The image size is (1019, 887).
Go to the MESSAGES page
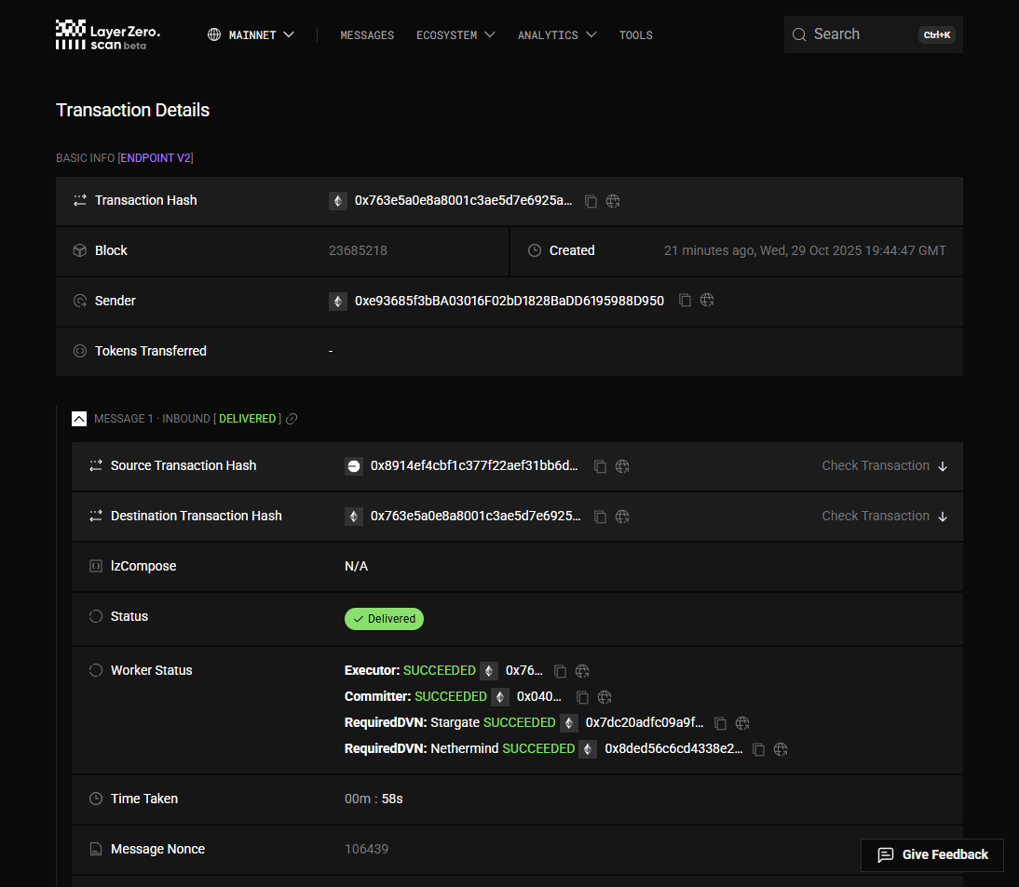click(x=367, y=34)
